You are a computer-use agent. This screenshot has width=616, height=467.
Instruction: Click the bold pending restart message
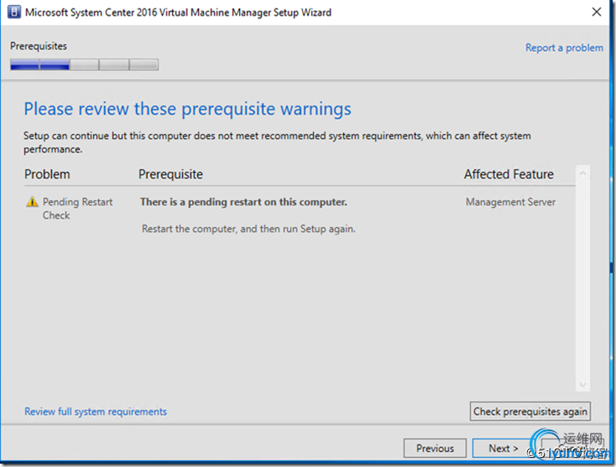(x=243, y=202)
